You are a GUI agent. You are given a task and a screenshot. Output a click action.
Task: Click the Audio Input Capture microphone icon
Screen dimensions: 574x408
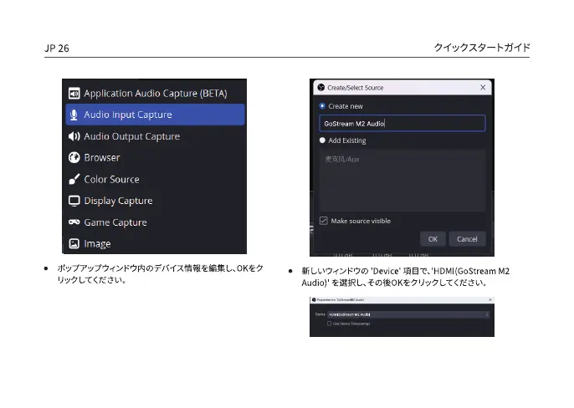[x=74, y=115]
